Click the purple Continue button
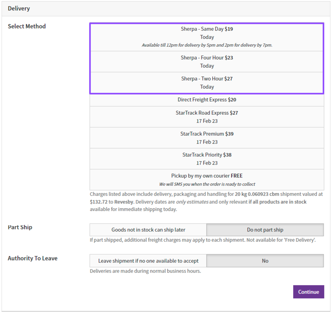Screen dimensions: 332x312 (308, 292)
